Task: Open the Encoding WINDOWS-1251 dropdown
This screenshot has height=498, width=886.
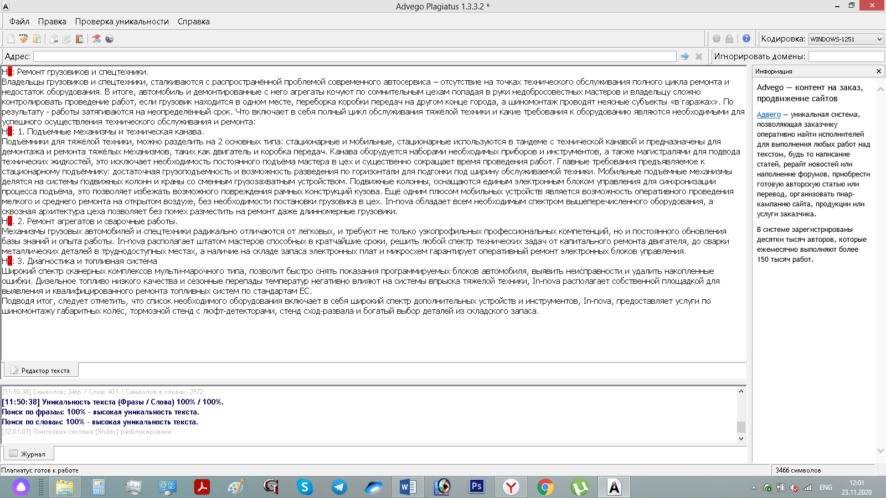Action: [846, 39]
